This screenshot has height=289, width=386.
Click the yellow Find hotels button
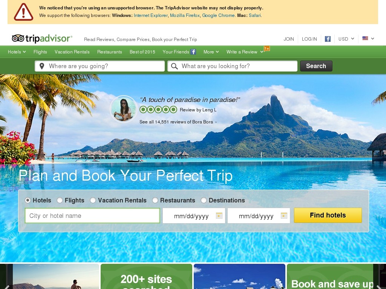point(328,215)
